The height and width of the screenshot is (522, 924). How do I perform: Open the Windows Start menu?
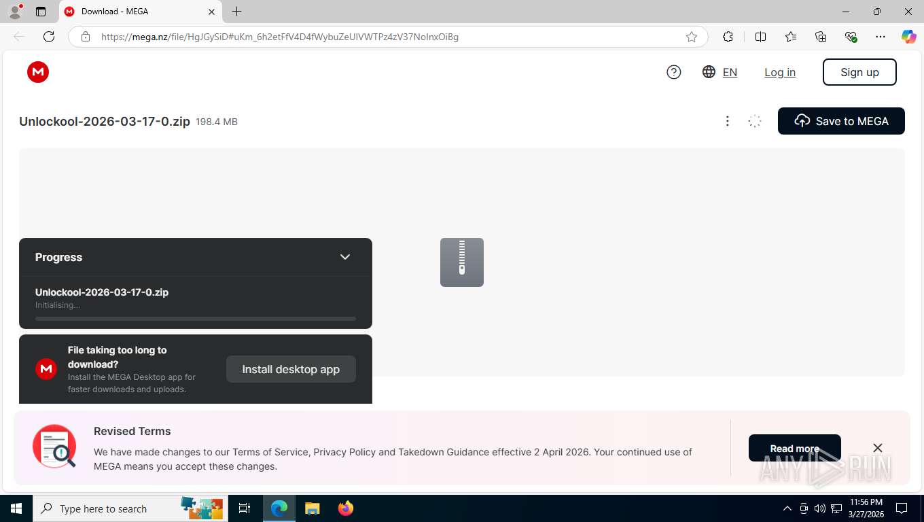pyautogui.click(x=16, y=508)
